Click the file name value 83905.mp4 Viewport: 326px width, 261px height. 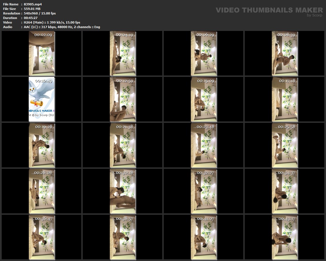pyautogui.click(x=33, y=4)
